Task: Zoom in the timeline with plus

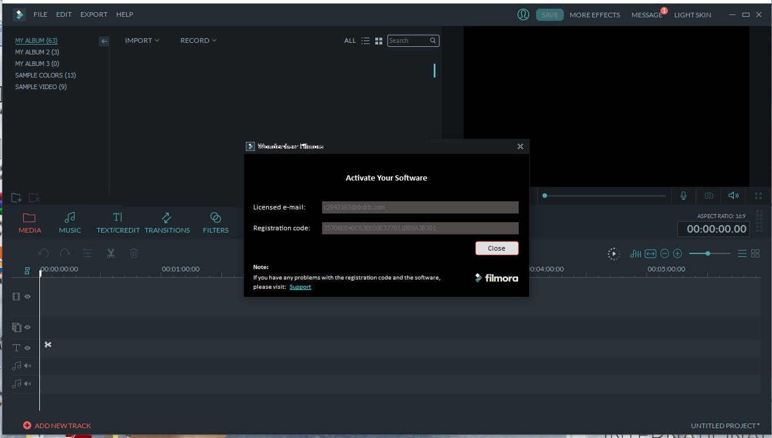Action: pyautogui.click(x=678, y=253)
